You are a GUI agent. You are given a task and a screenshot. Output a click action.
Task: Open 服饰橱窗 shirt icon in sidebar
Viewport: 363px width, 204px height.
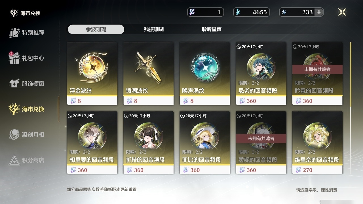click(x=14, y=84)
